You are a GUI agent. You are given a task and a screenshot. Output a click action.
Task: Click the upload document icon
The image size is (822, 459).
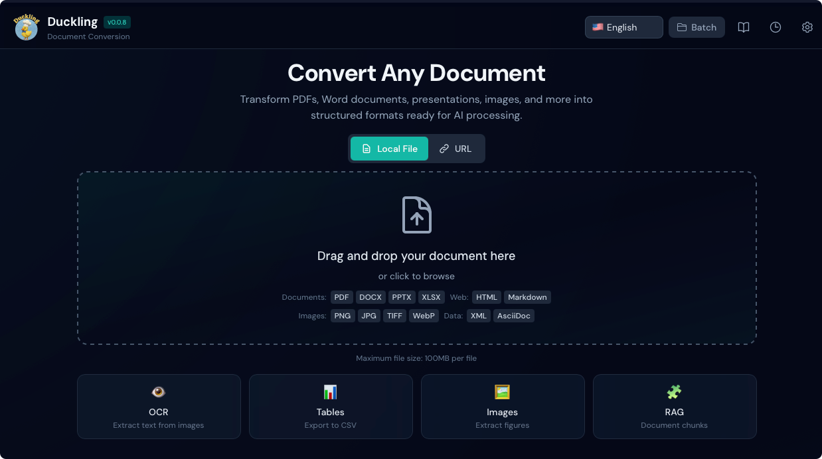pos(417,215)
